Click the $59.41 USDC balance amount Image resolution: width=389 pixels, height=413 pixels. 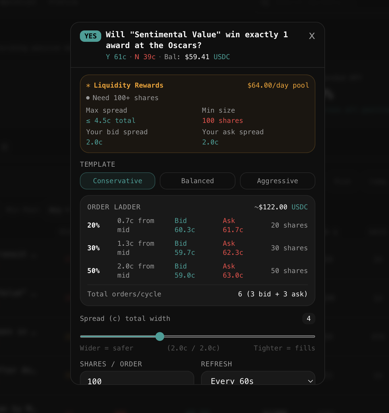[207, 57]
